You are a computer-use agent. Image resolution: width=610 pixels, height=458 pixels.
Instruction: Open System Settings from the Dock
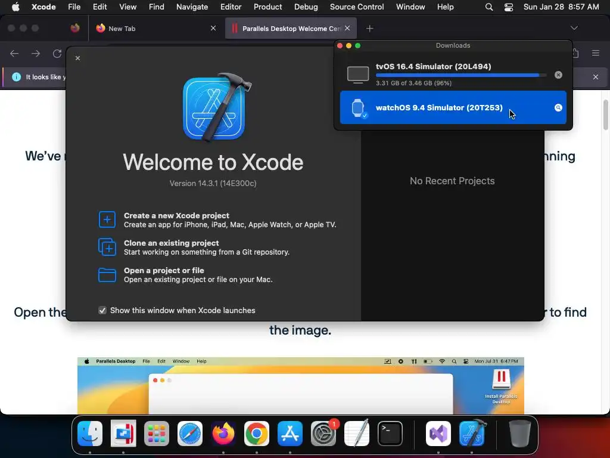(323, 434)
